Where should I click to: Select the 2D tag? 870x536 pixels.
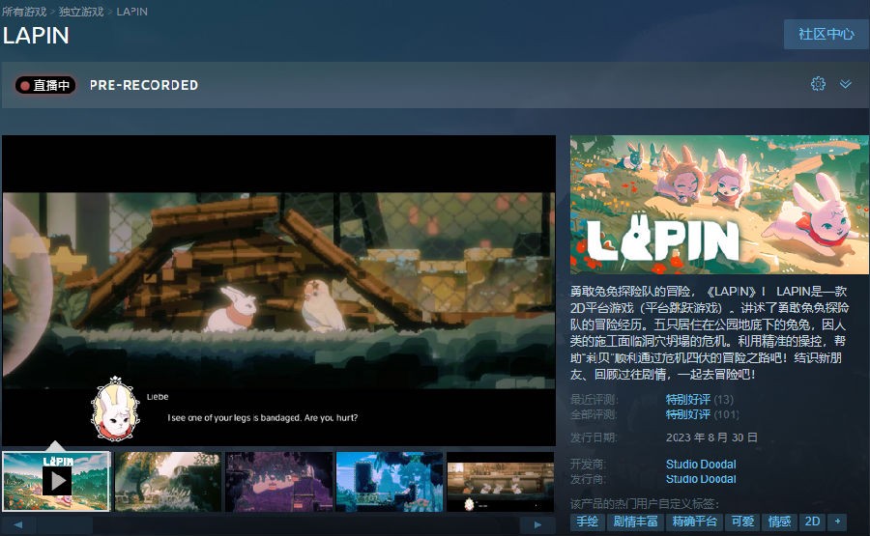(812, 522)
